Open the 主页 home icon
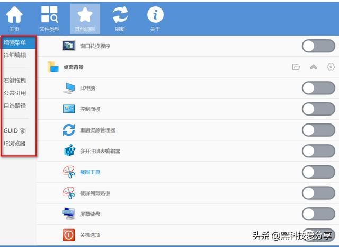 14,15
